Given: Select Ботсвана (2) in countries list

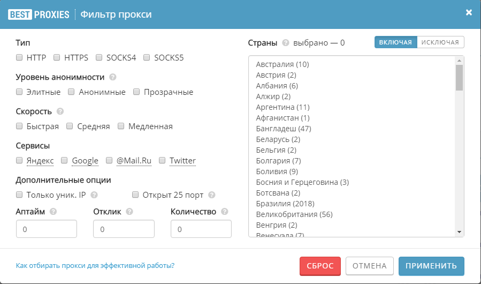Looking at the screenshot, I should pyautogui.click(x=278, y=193).
